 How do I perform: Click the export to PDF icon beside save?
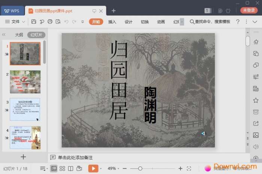click(x=42, y=22)
